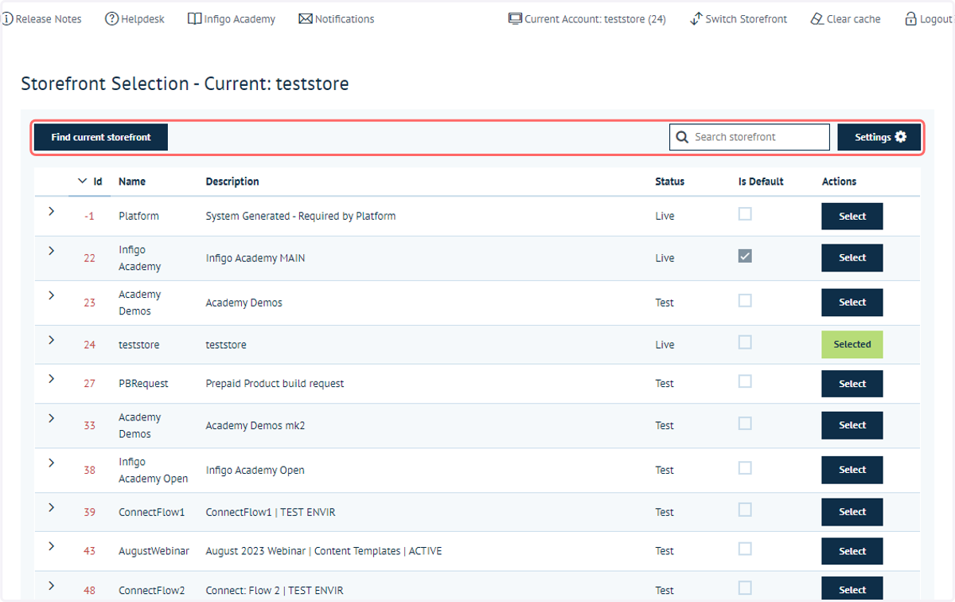Click the Is Default column header
Screen dimensions: 955x602
[761, 182]
